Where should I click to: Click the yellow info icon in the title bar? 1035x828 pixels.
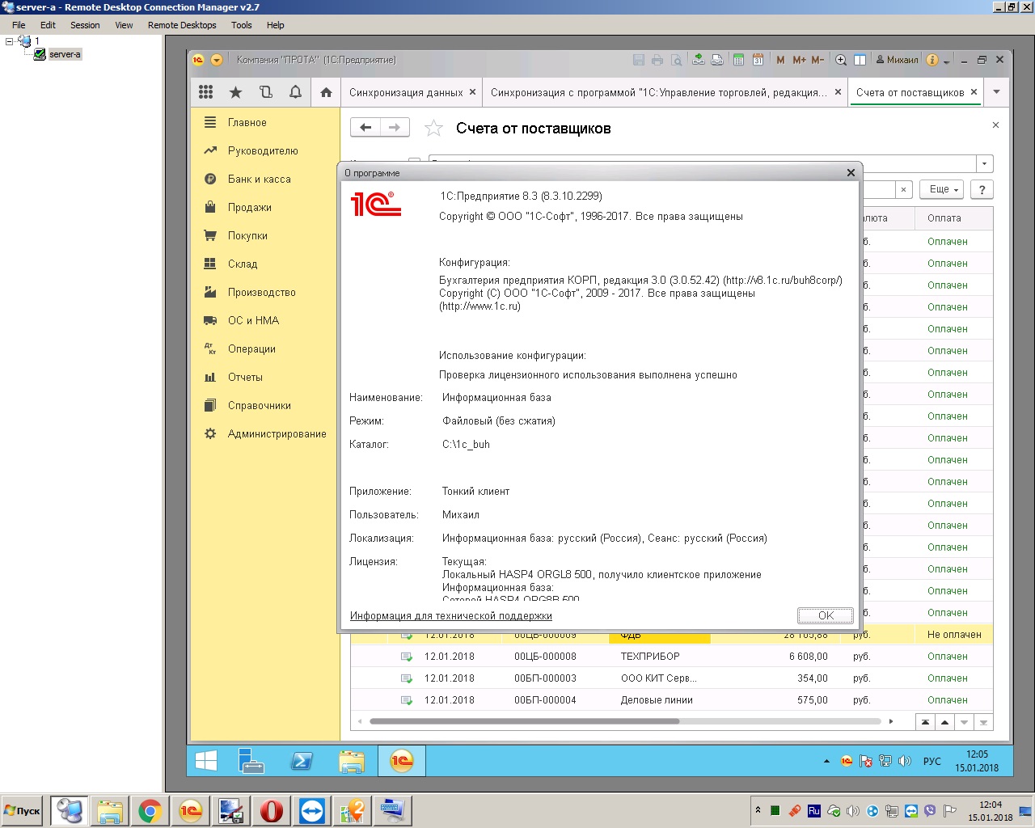932,60
